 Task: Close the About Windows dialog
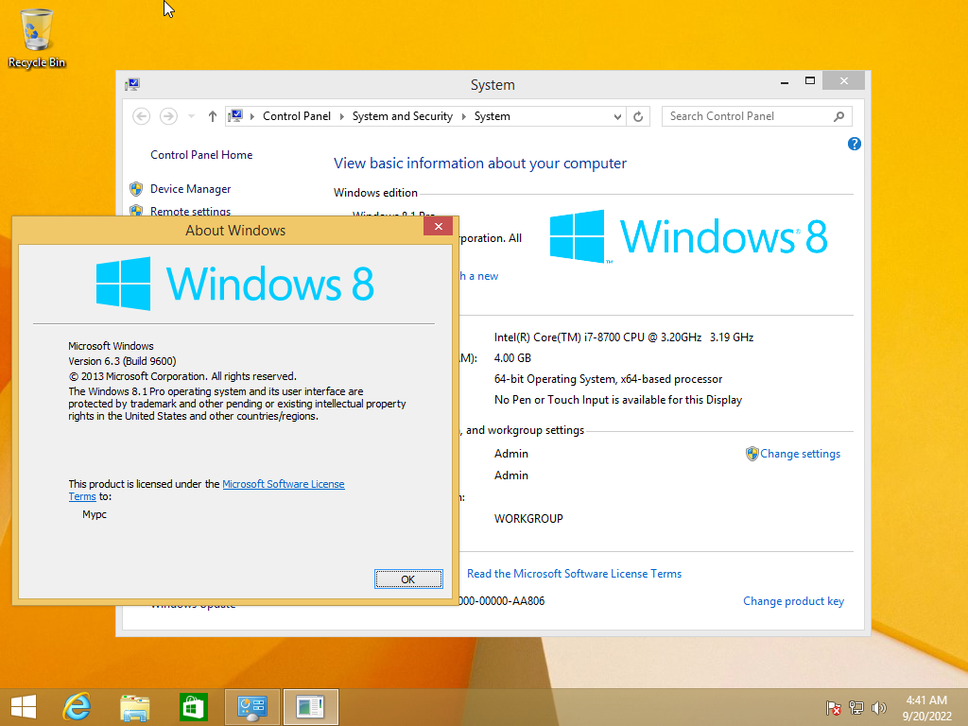coord(439,227)
